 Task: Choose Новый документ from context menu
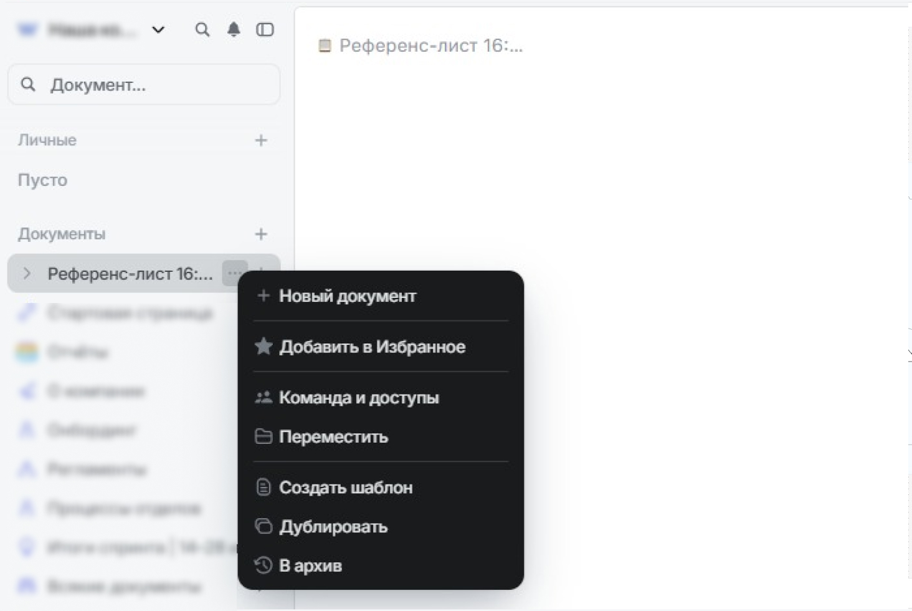pyautogui.click(x=381, y=296)
